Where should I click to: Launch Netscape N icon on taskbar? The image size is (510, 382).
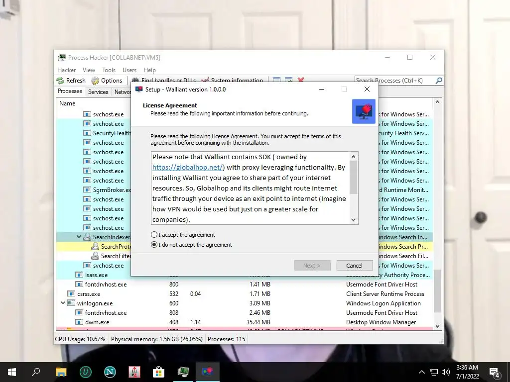point(110,372)
